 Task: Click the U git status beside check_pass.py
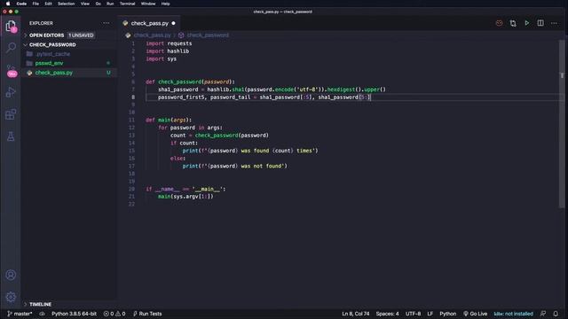point(108,73)
